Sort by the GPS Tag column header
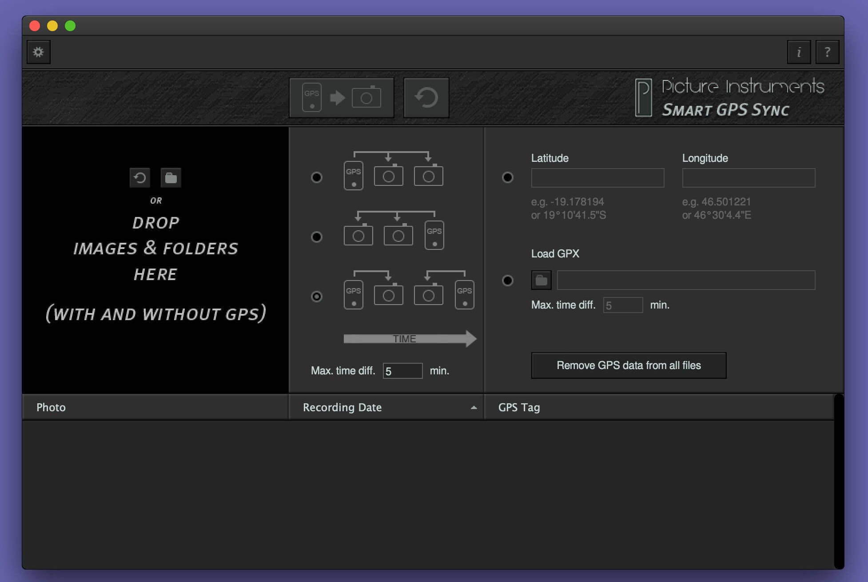Image resolution: width=868 pixels, height=582 pixels. (659, 407)
